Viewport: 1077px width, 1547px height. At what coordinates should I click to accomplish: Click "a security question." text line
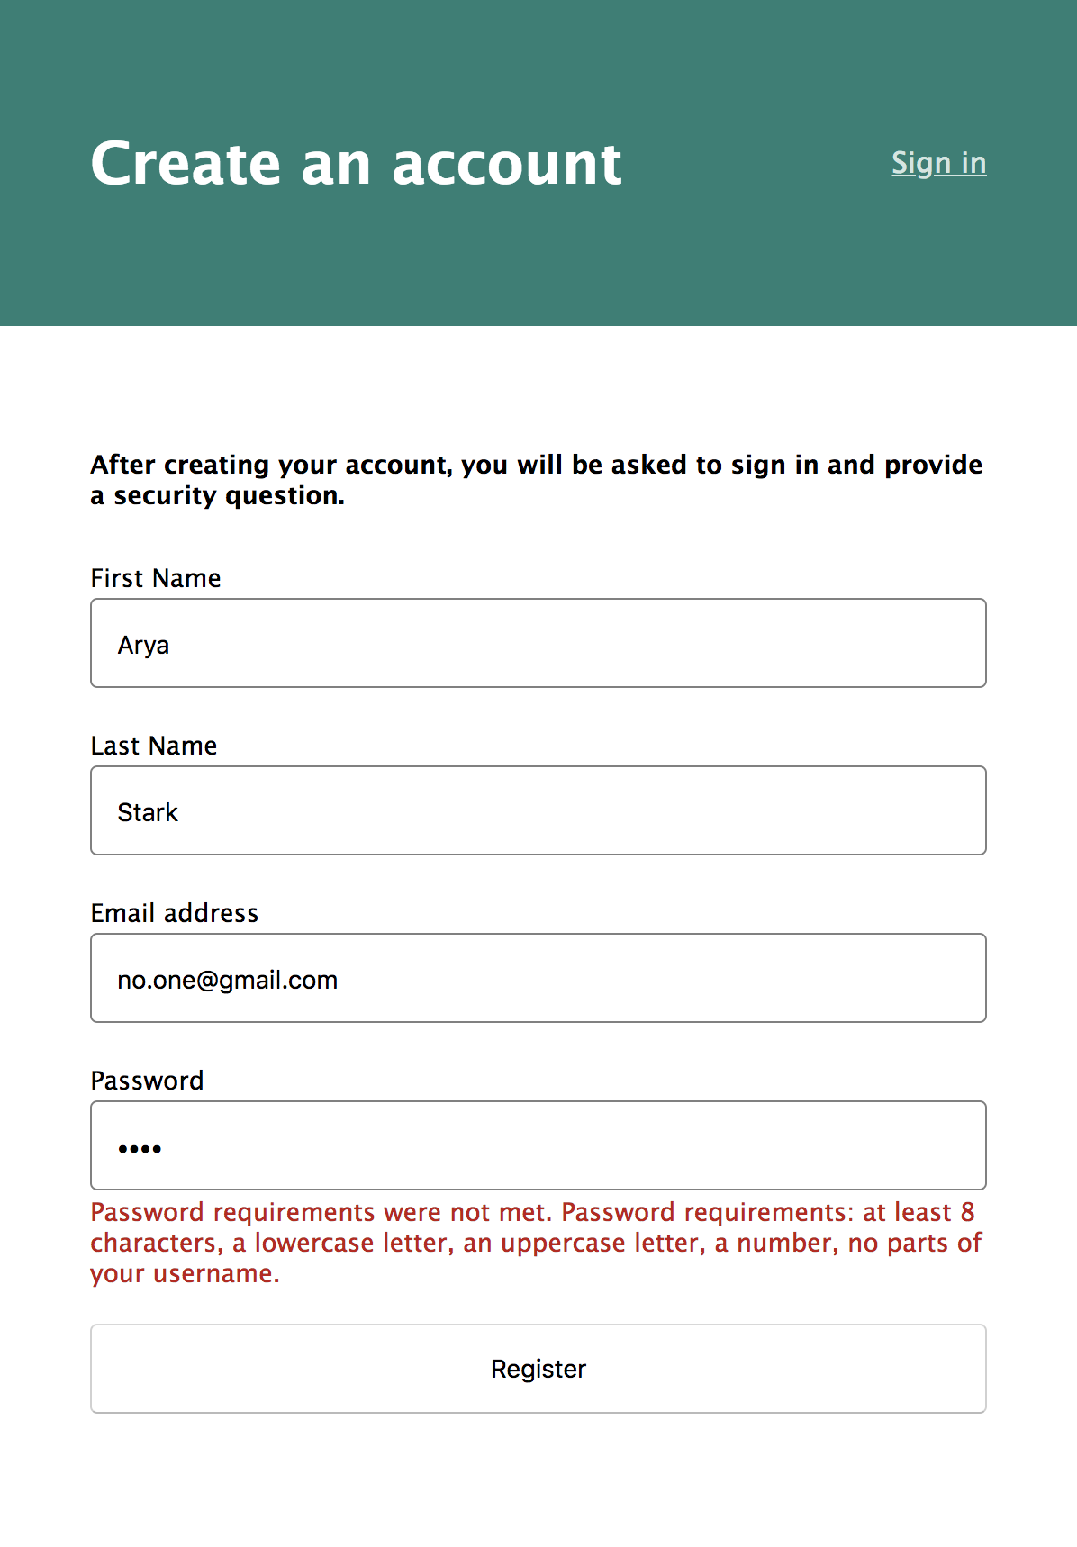pyautogui.click(x=217, y=496)
